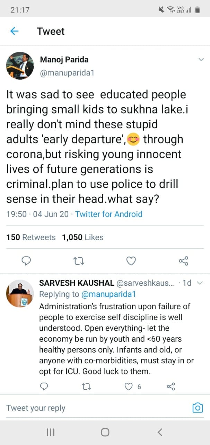View the 150 Retweets list
The height and width of the screenshot is (445, 210).
31,237
